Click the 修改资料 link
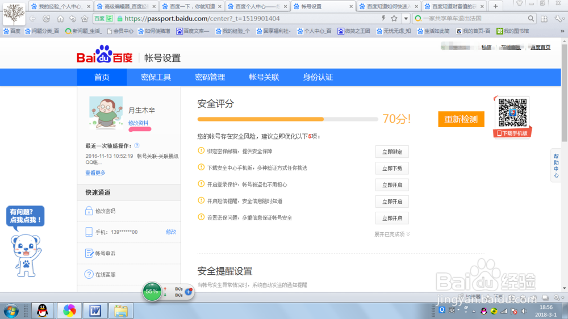568x319 pixels. (x=138, y=123)
